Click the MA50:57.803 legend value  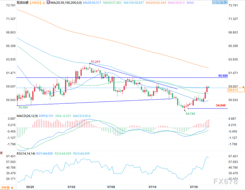pos(112,3)
